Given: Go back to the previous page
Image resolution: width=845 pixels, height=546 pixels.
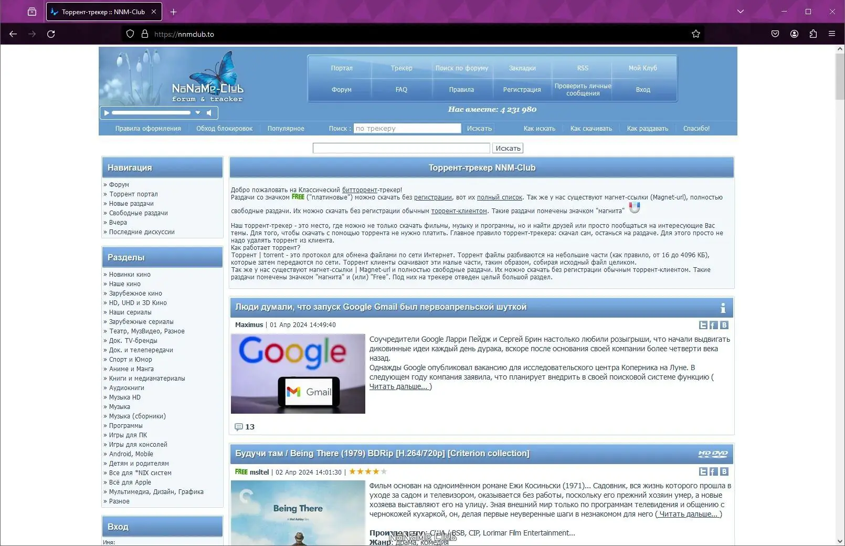Looking at the screenshot, I should tap(13, 34).
